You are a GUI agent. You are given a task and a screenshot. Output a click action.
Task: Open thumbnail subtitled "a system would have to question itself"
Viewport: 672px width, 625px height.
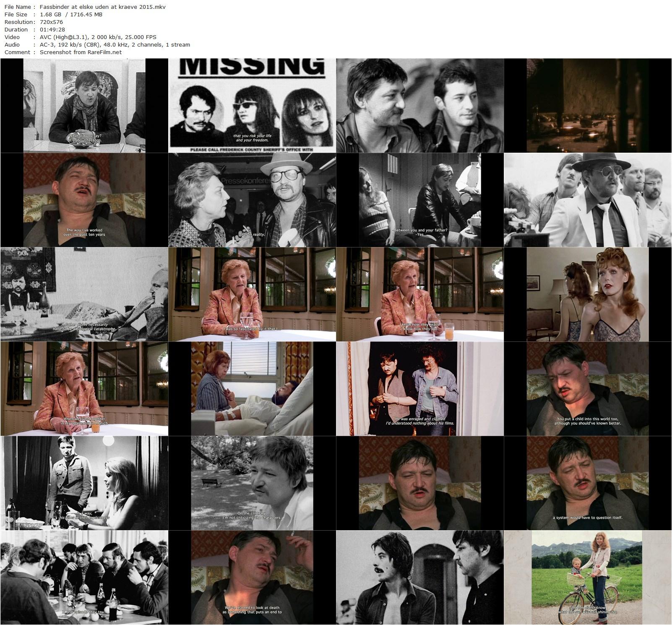click(588, 483)
